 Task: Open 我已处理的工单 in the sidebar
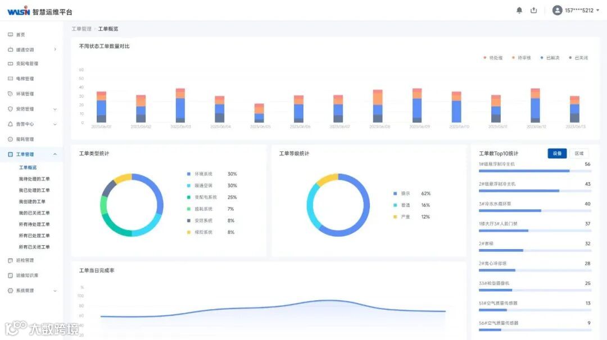(34, 190)
